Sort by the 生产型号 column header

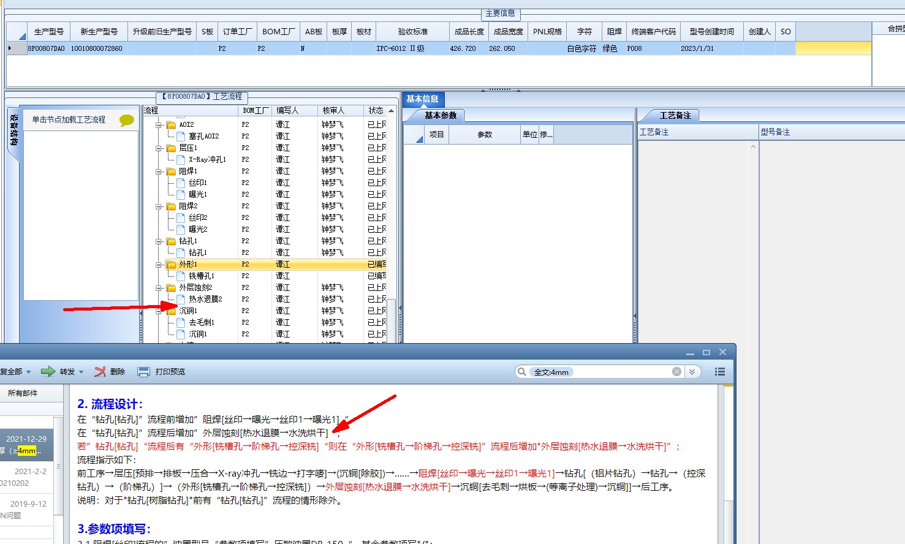pos(49,32)
